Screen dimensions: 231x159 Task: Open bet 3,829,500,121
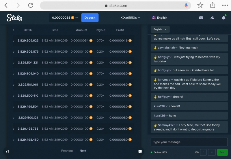pos(28,118)
